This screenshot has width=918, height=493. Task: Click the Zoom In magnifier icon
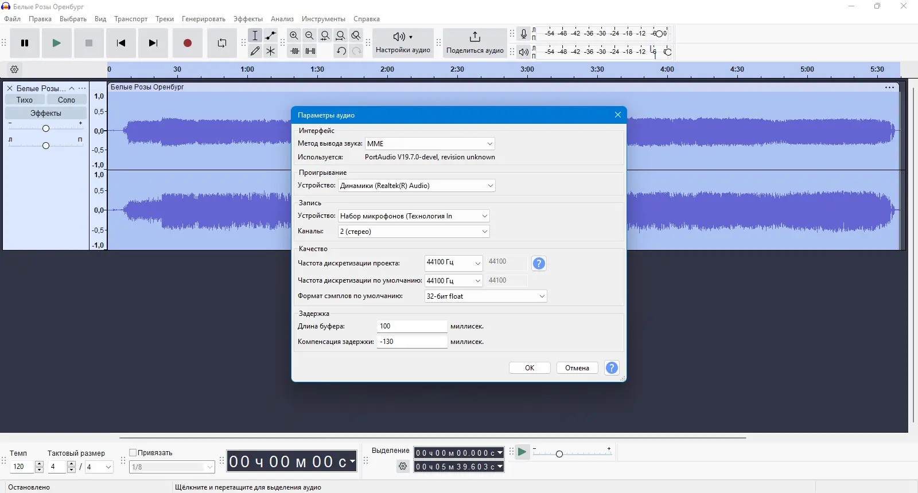click(x=294, y=36)
